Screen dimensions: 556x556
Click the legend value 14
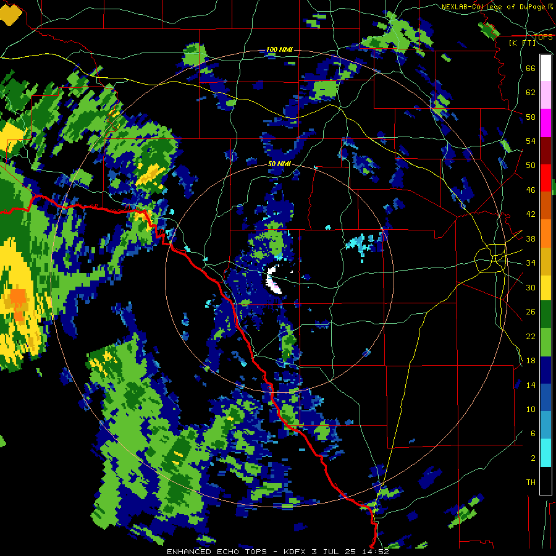pyautogui.click(x=531, y=385)
